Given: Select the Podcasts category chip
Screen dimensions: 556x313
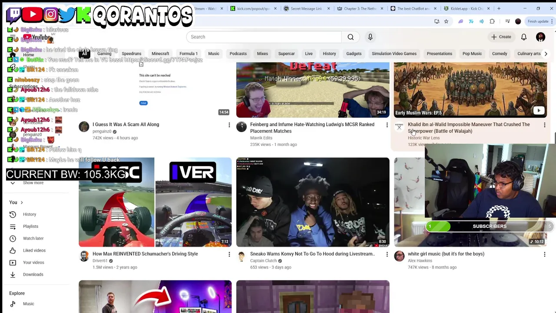Looking at the screenshot, I should (238, 54).
